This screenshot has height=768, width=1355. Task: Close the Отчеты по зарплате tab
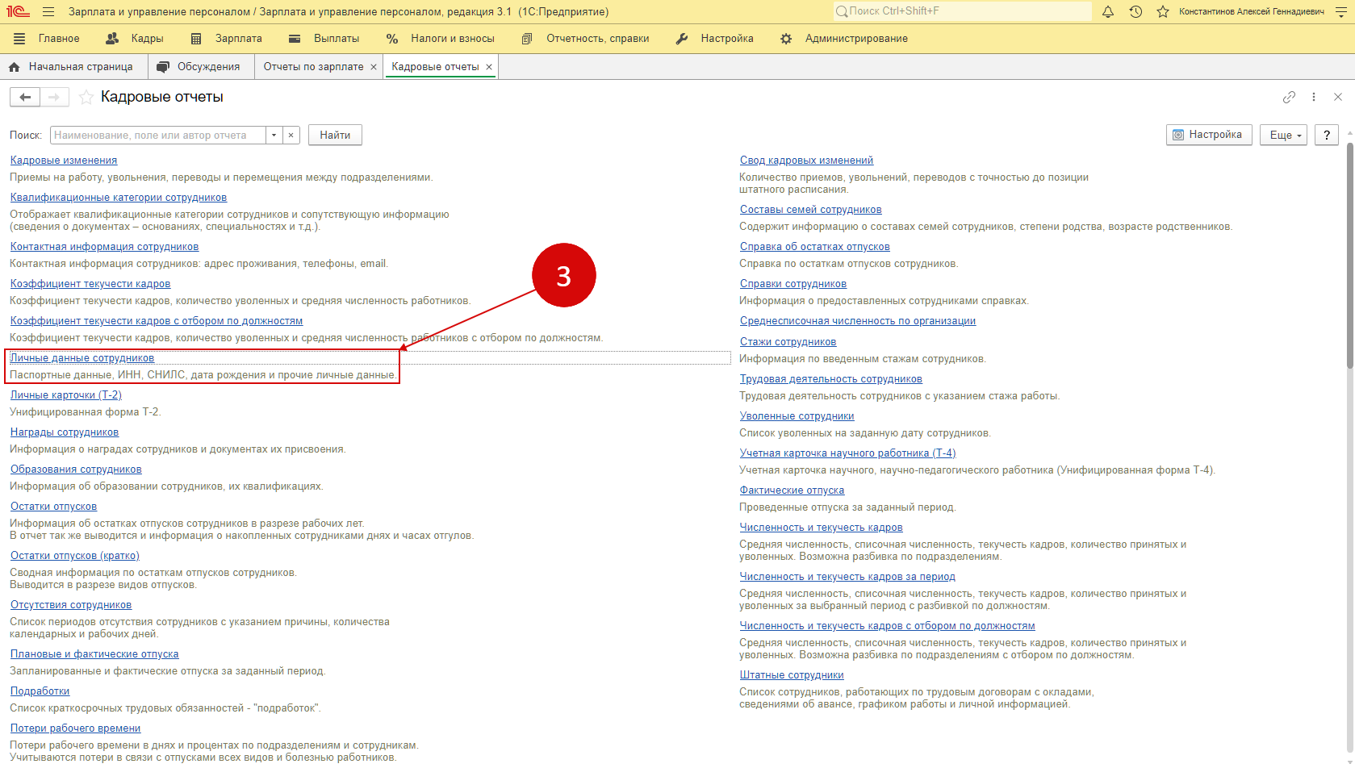click(374, 67)
